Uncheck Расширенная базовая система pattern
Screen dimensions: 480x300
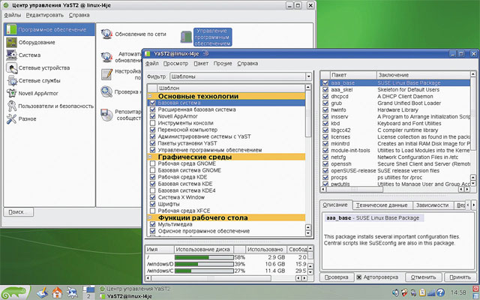[152, 109]
